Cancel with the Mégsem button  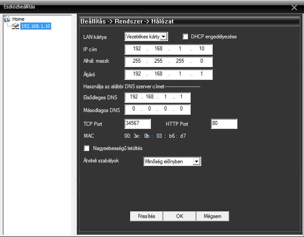(213, 216)
